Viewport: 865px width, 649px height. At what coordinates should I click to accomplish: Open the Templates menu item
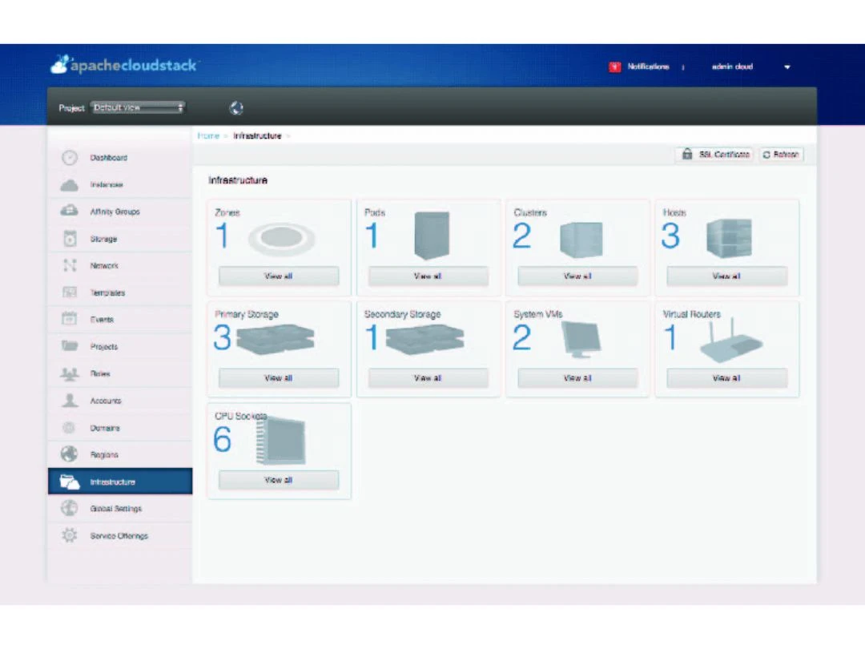[107, 293]
